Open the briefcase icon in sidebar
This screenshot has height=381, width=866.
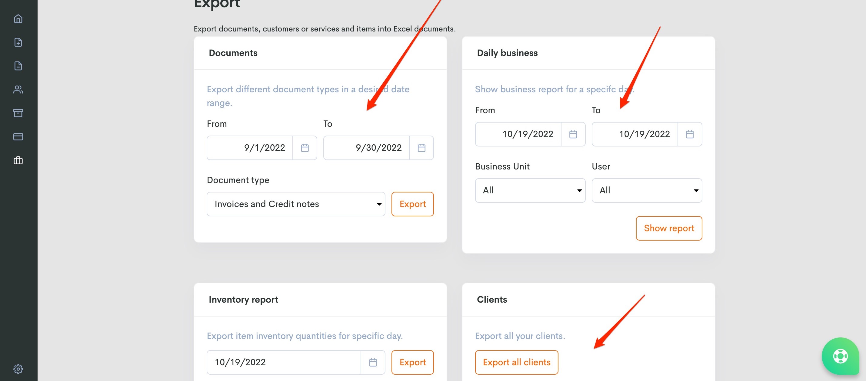pos(18,160)
